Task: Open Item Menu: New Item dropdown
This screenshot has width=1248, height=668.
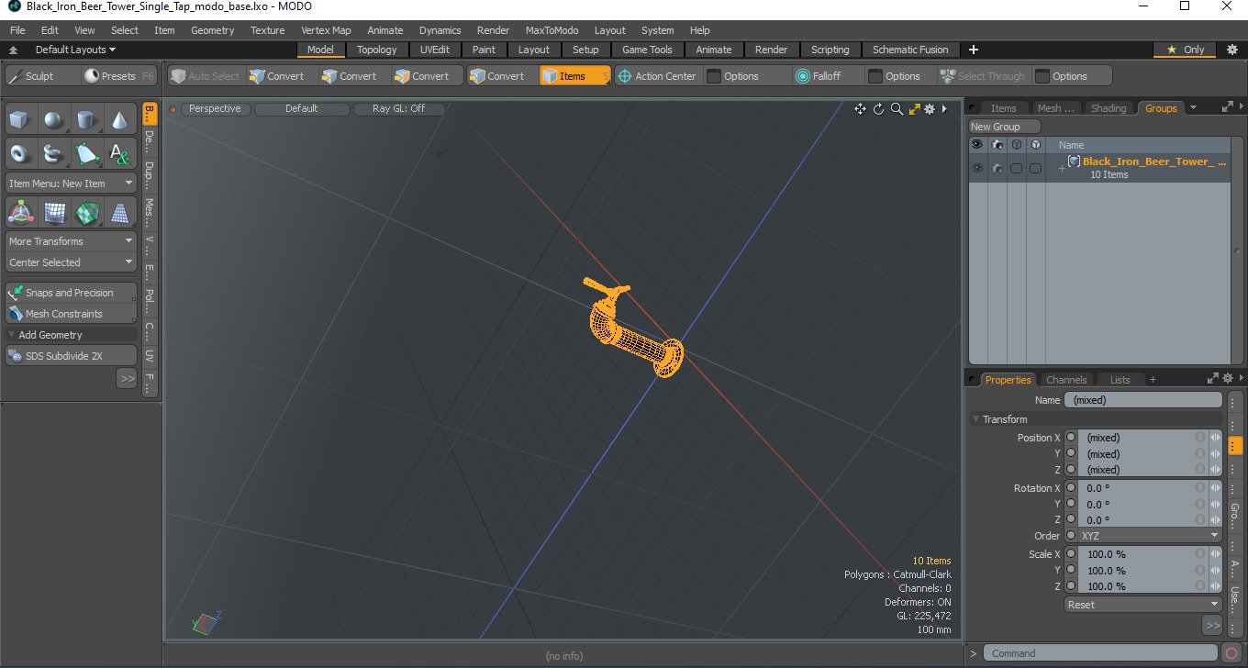Action: point(72,184)
